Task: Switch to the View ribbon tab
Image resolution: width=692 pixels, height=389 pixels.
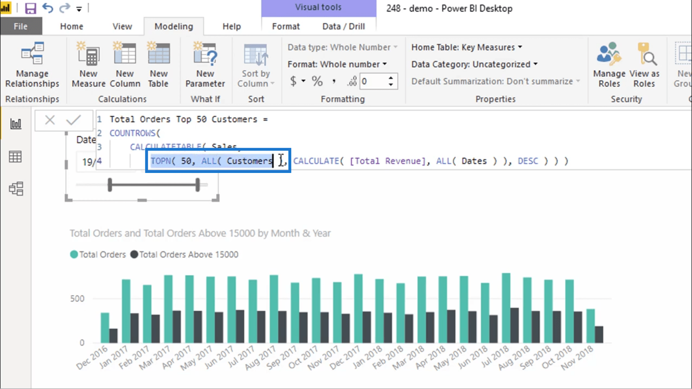Action: click(122, 26)
